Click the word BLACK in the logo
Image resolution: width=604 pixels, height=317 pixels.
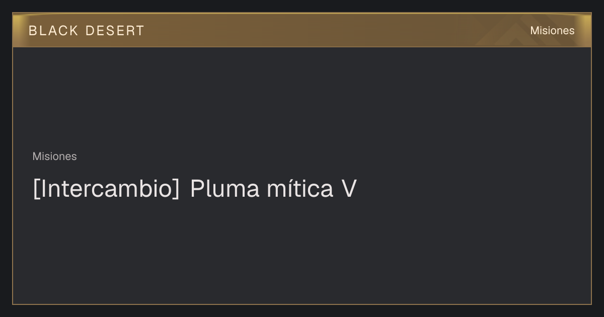tap(54, 31)
